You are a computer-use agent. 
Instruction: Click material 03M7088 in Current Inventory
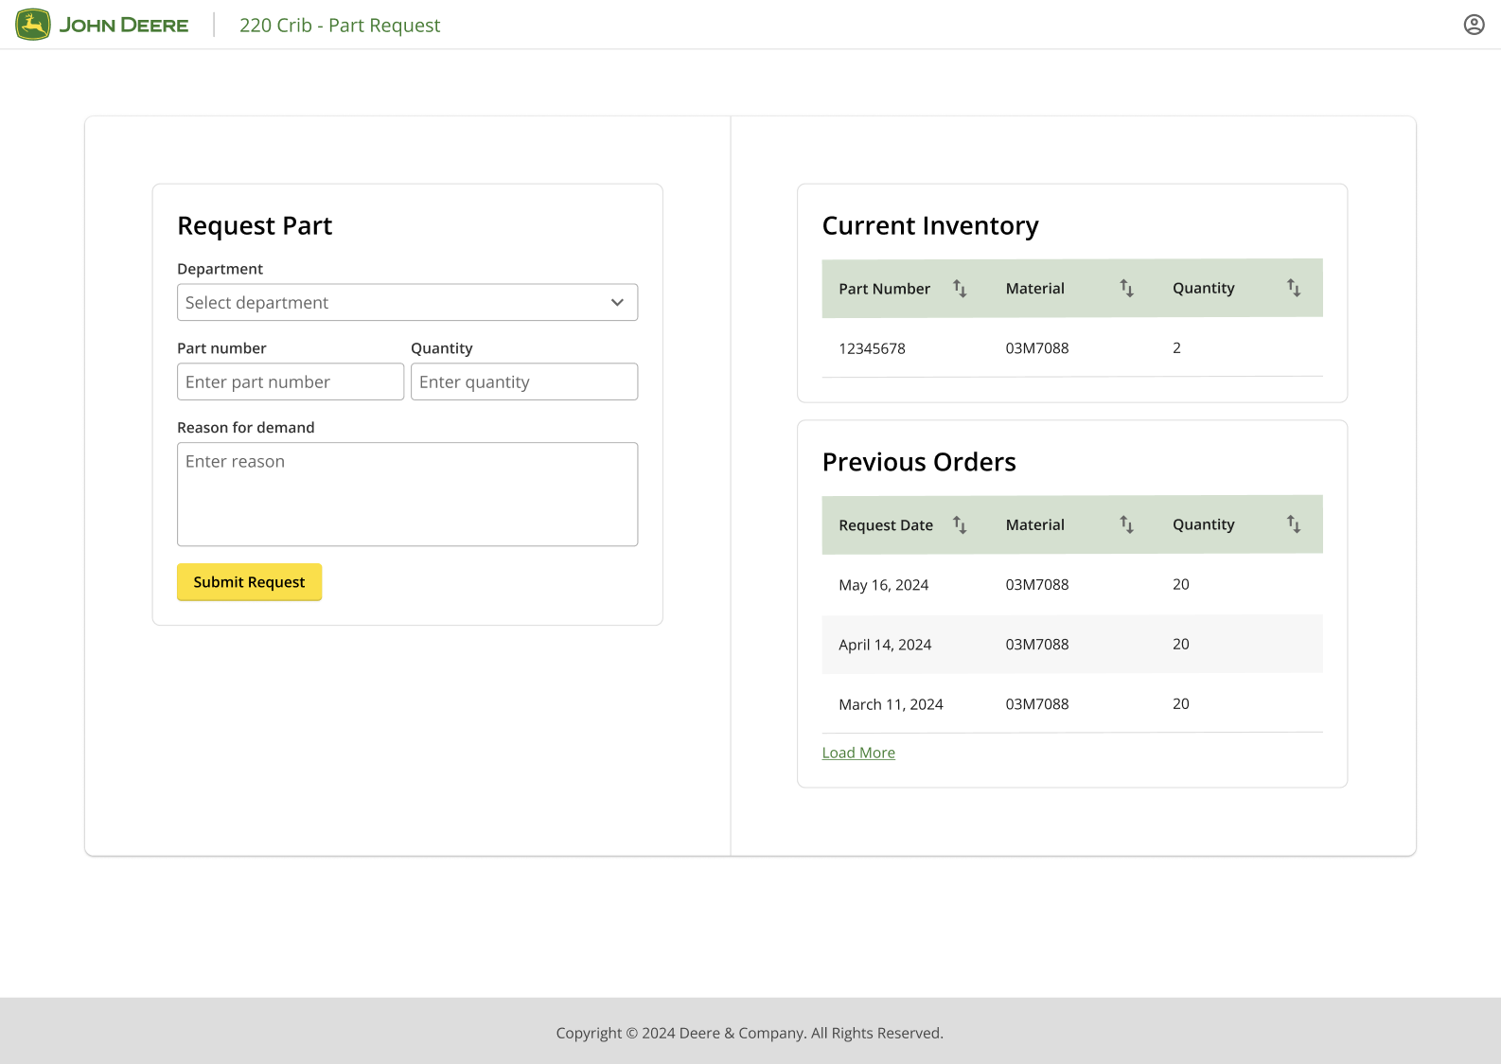coord(1037,348)
